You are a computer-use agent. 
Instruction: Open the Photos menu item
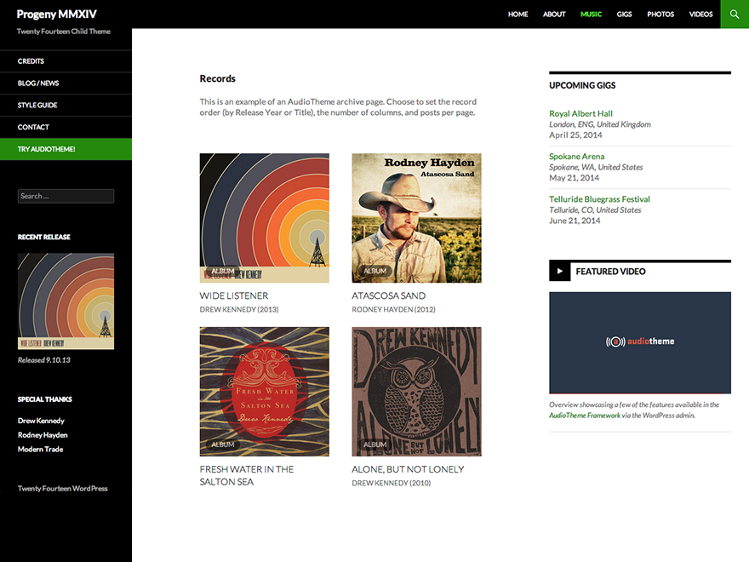click(660, 14)
